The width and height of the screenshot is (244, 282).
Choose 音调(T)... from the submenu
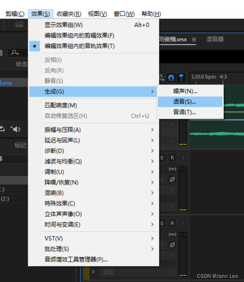click(190, 112)
